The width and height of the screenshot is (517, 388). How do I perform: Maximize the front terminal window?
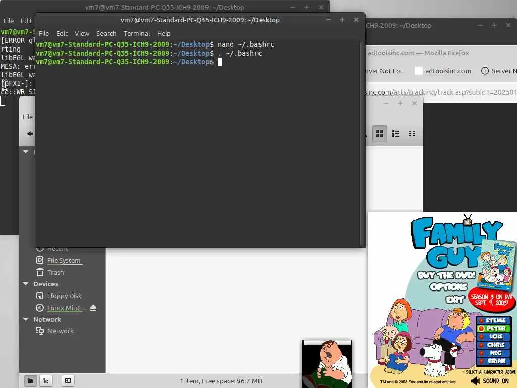pos(342,20)
